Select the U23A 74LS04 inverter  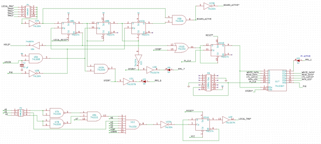tap(165, 124)
